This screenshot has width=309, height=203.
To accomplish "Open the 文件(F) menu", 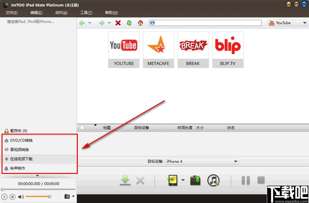I will (x=12, y=13).
